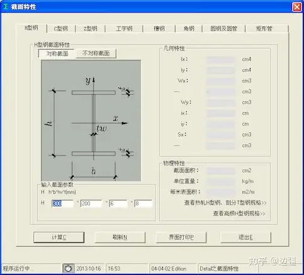This screenshot has height=275, width=304.
Task: Toggle the 对称截面 option
Action: click(57, 53)
